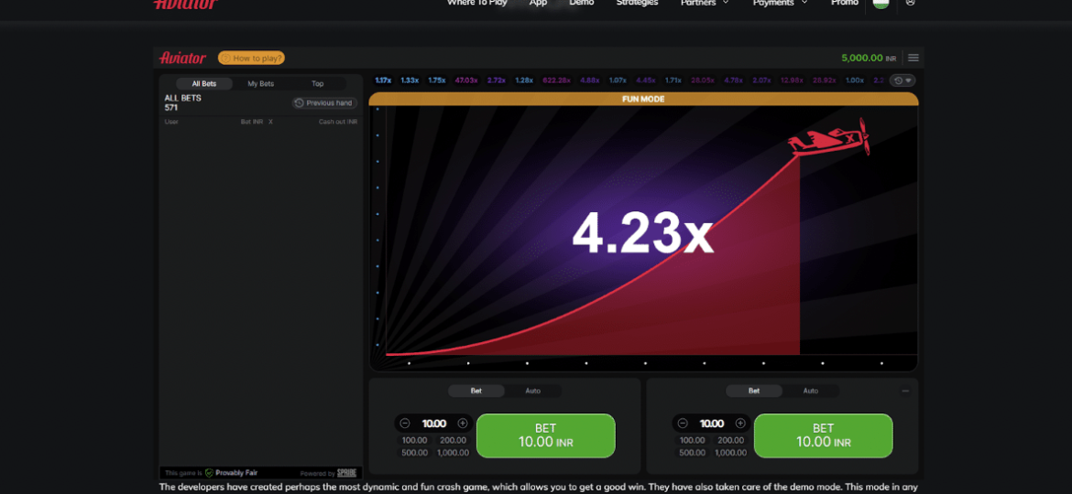Select the Bet mode in right panel

pos(754,391)
